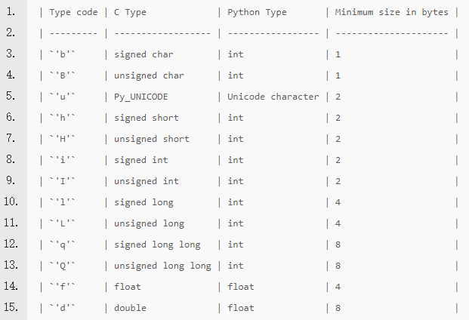Click the 'unsigned char' cell
Image resolution: width=469 pixels, height=320 pixels.
[149, 75]
